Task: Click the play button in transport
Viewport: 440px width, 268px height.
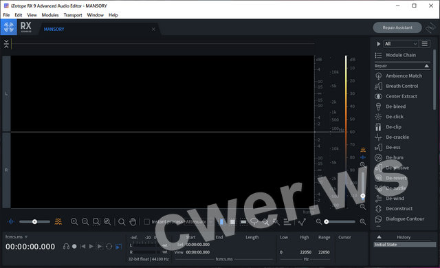Action: (91, 247)
